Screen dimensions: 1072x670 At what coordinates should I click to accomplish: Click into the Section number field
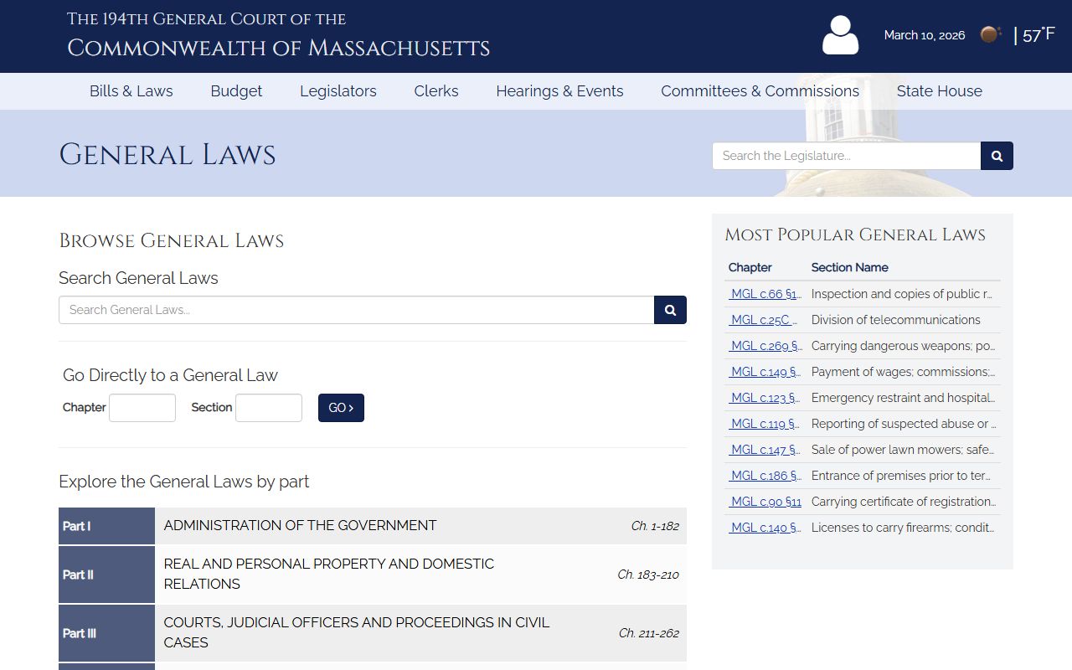coord(269,408)
